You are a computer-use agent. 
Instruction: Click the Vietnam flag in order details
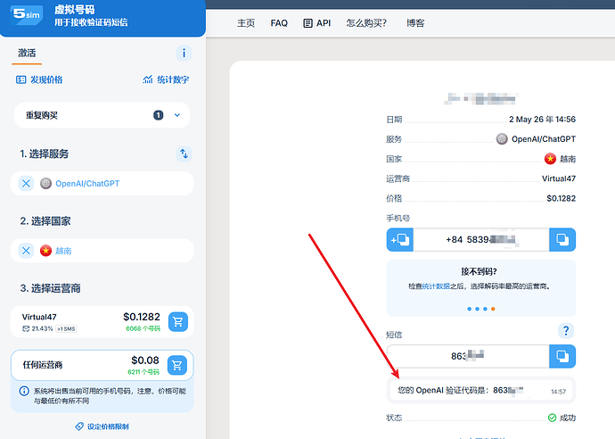pos(550,159)
